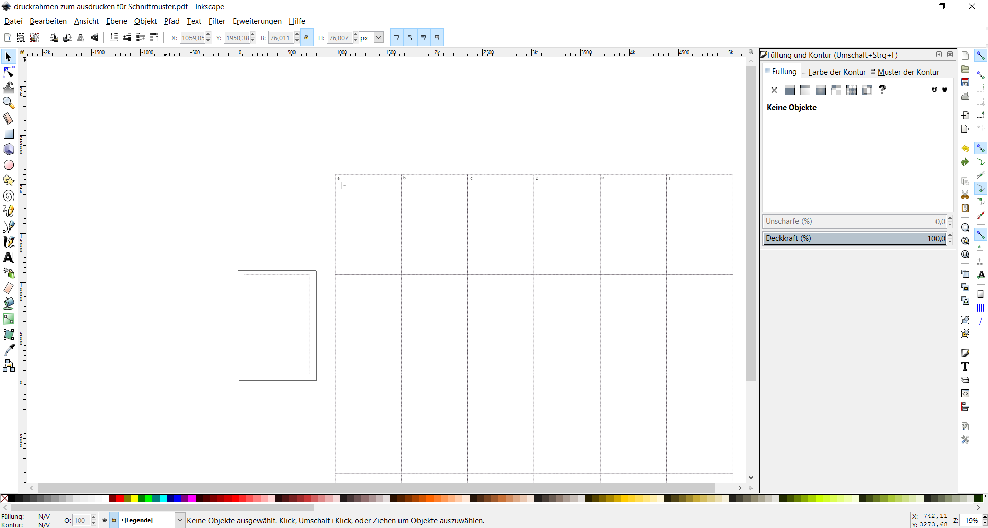This screenshot has height=528, width=988.
Task: Click the Deckkraft opacity slider
Action: tap(855, 238)
